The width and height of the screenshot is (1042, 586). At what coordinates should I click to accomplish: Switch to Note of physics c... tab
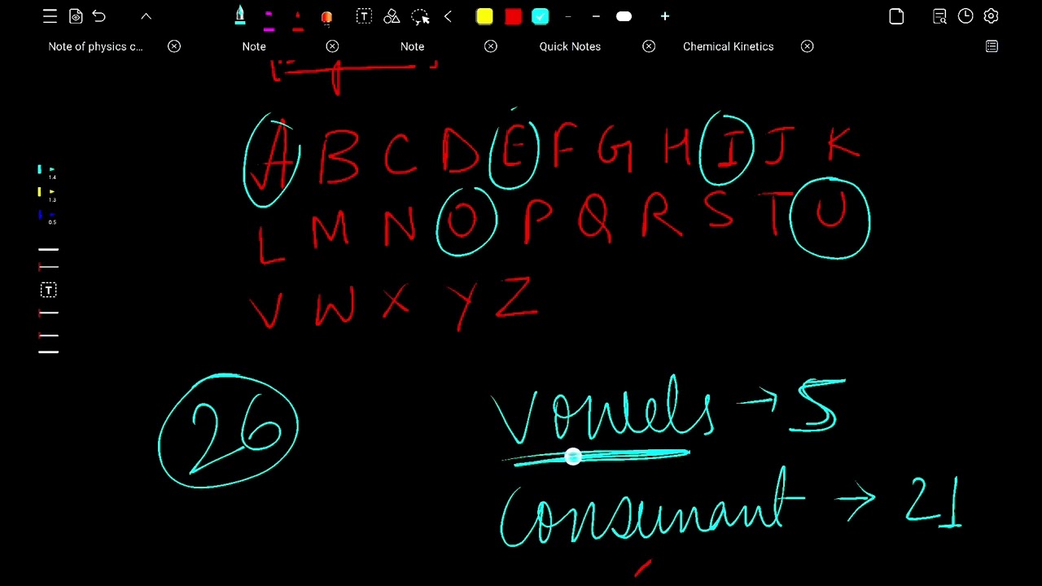point(95,46)
